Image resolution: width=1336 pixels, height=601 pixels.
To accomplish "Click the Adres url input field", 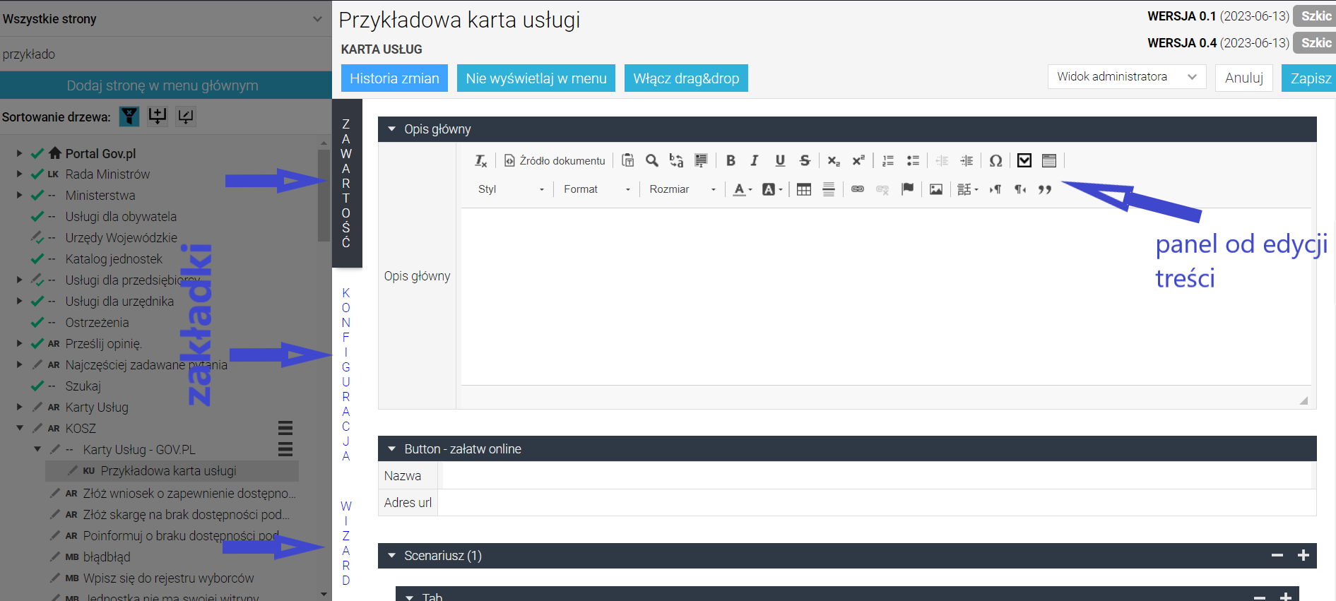I will (877, 503).
